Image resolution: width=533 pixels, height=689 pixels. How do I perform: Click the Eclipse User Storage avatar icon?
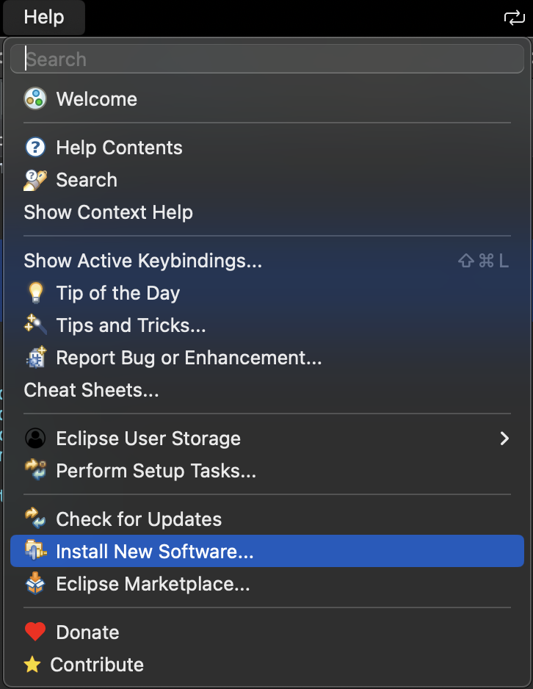35,438
